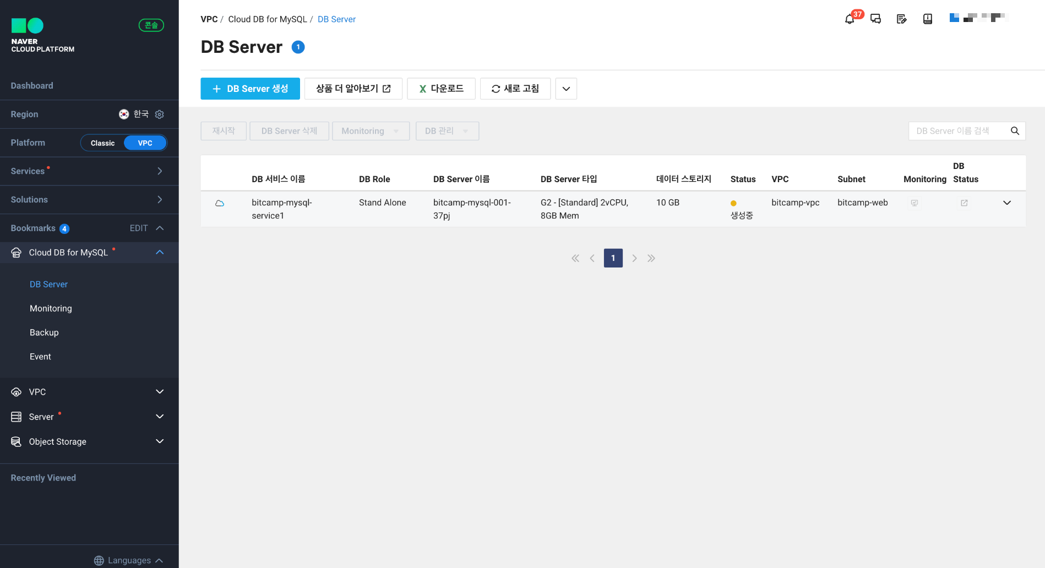Click the Object Storage sidebar icon

[x=17, y=441]
